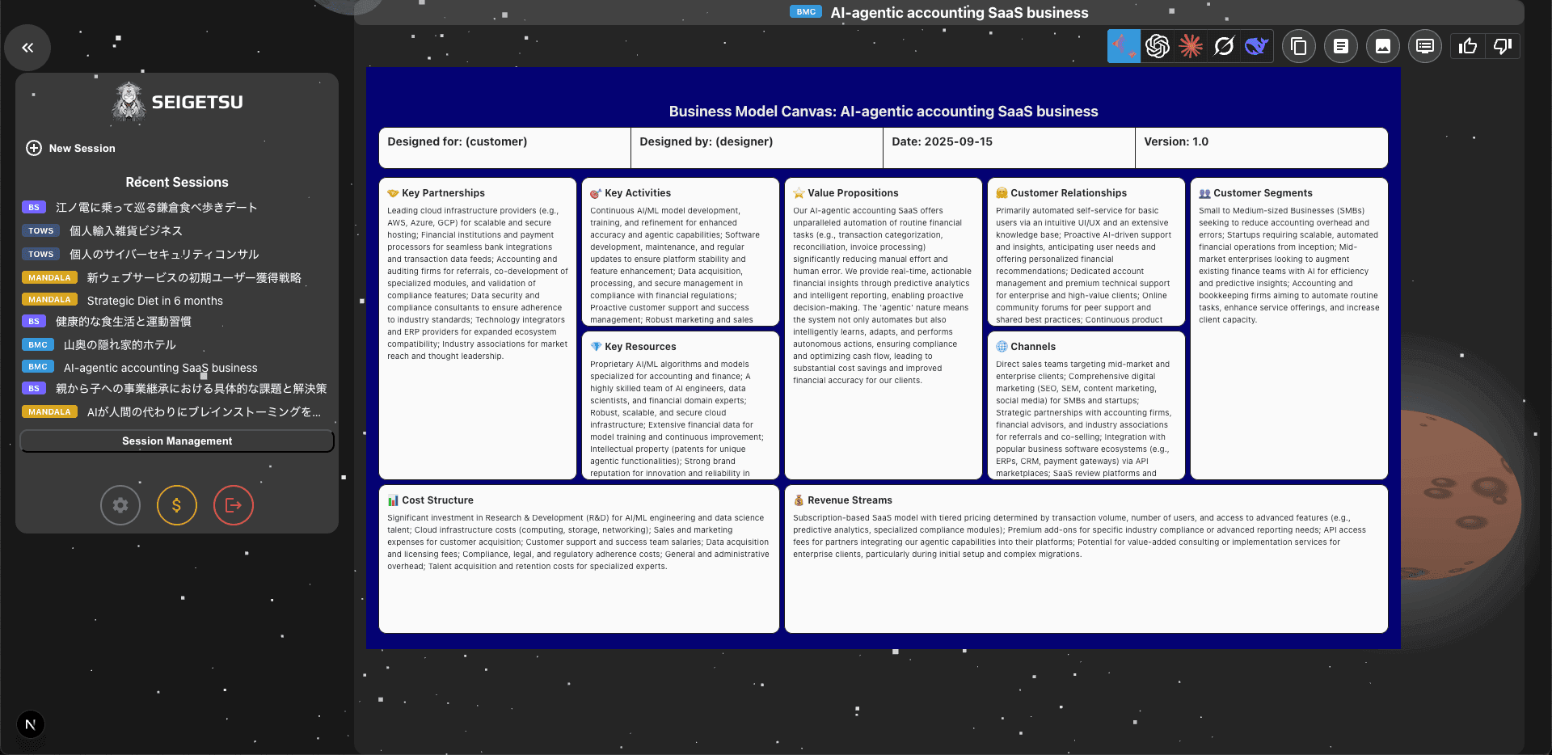Image resolution: width=1552 pixels, height=755 pixels.
Task: Switch to the Claude model icon
Action: [x=1190, y=46]
